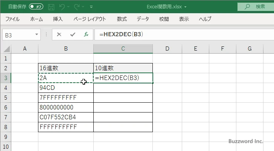This screenshot has width=274, height=151.
Task: Open the Redo history dropdown
Action: click(x=83, y=7)
